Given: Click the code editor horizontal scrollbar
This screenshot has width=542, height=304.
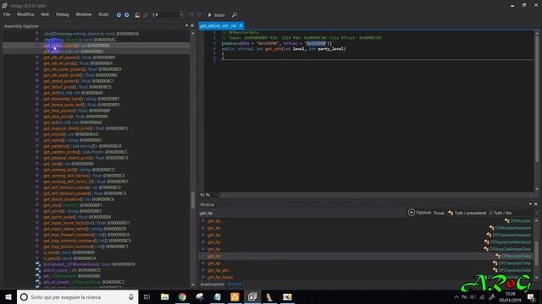Looking at the screenshot, I should (377, 195).
